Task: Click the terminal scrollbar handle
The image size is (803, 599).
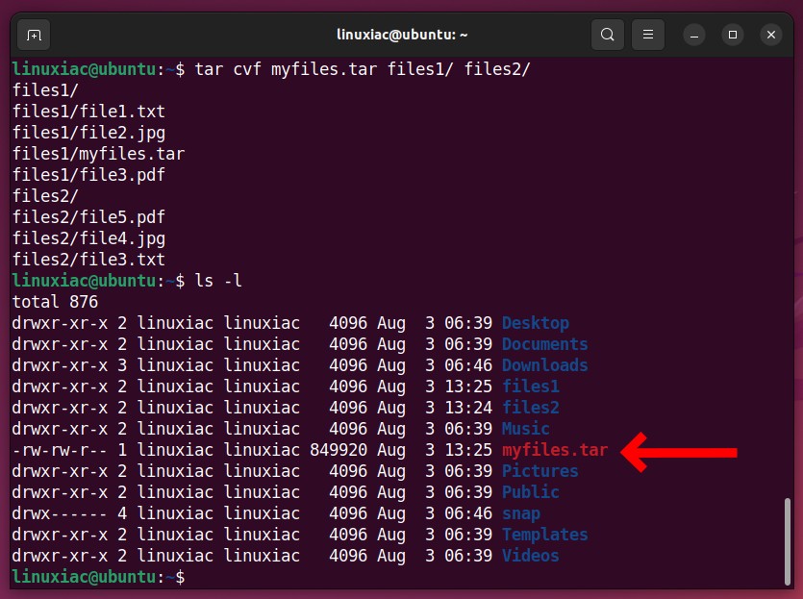Action: [x=788, y=540]
